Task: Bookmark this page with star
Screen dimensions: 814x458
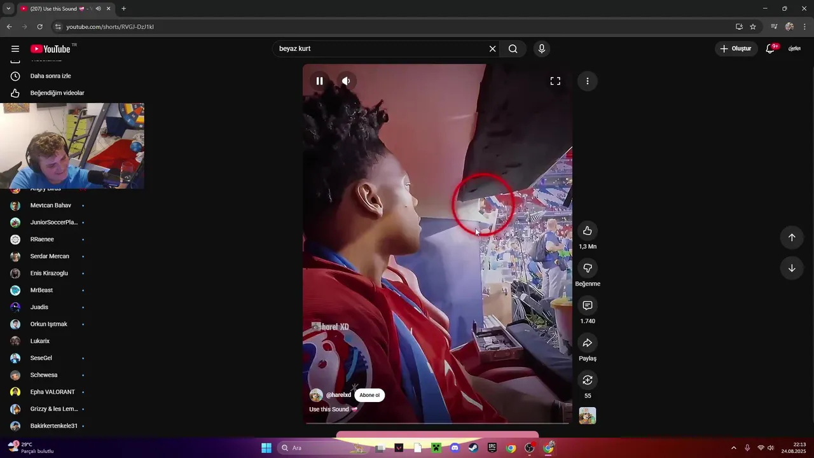Action: (753, 27)
